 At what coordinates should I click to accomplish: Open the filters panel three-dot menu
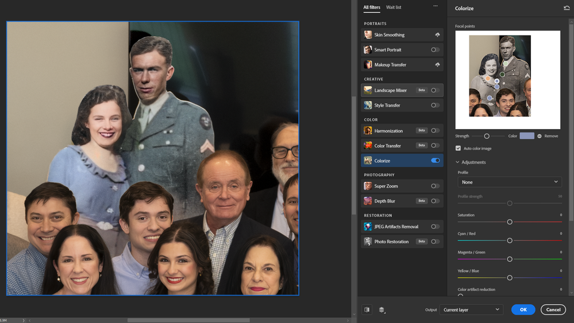tap(436, 6)
